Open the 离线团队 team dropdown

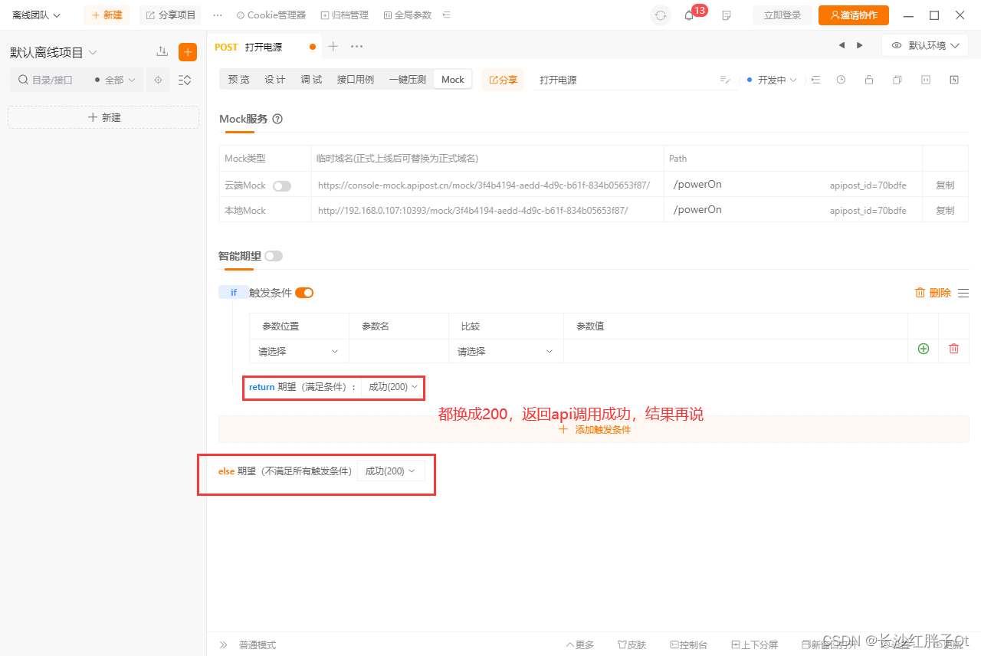[37, 15]
